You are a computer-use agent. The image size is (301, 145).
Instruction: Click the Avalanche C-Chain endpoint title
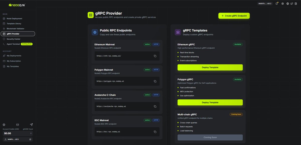(x=105, y=95)
